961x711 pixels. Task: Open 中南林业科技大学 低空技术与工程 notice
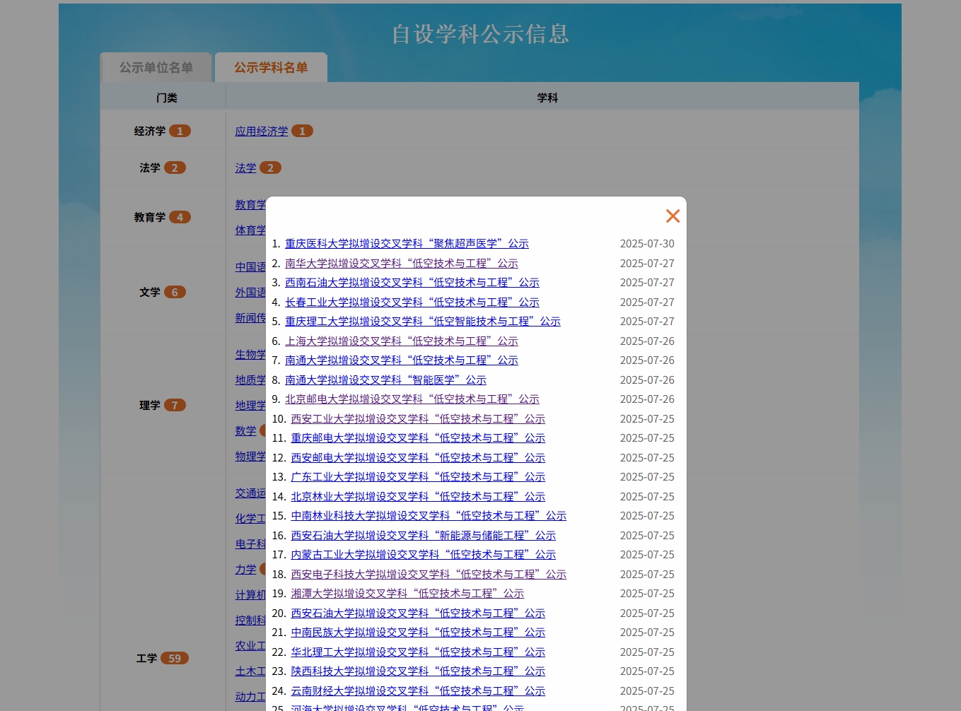(x=429, y=516)
